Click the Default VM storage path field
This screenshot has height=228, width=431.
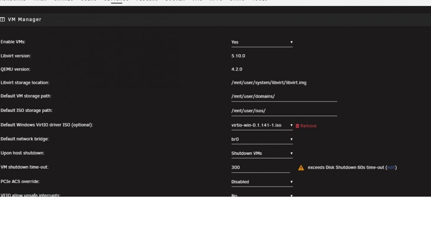click(284, 97)
